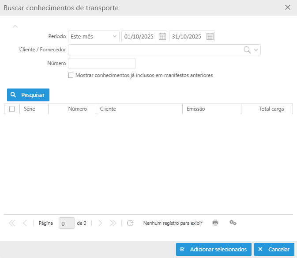Go to the first page of results
297x258 pixels.
click(x=12, y=223)
